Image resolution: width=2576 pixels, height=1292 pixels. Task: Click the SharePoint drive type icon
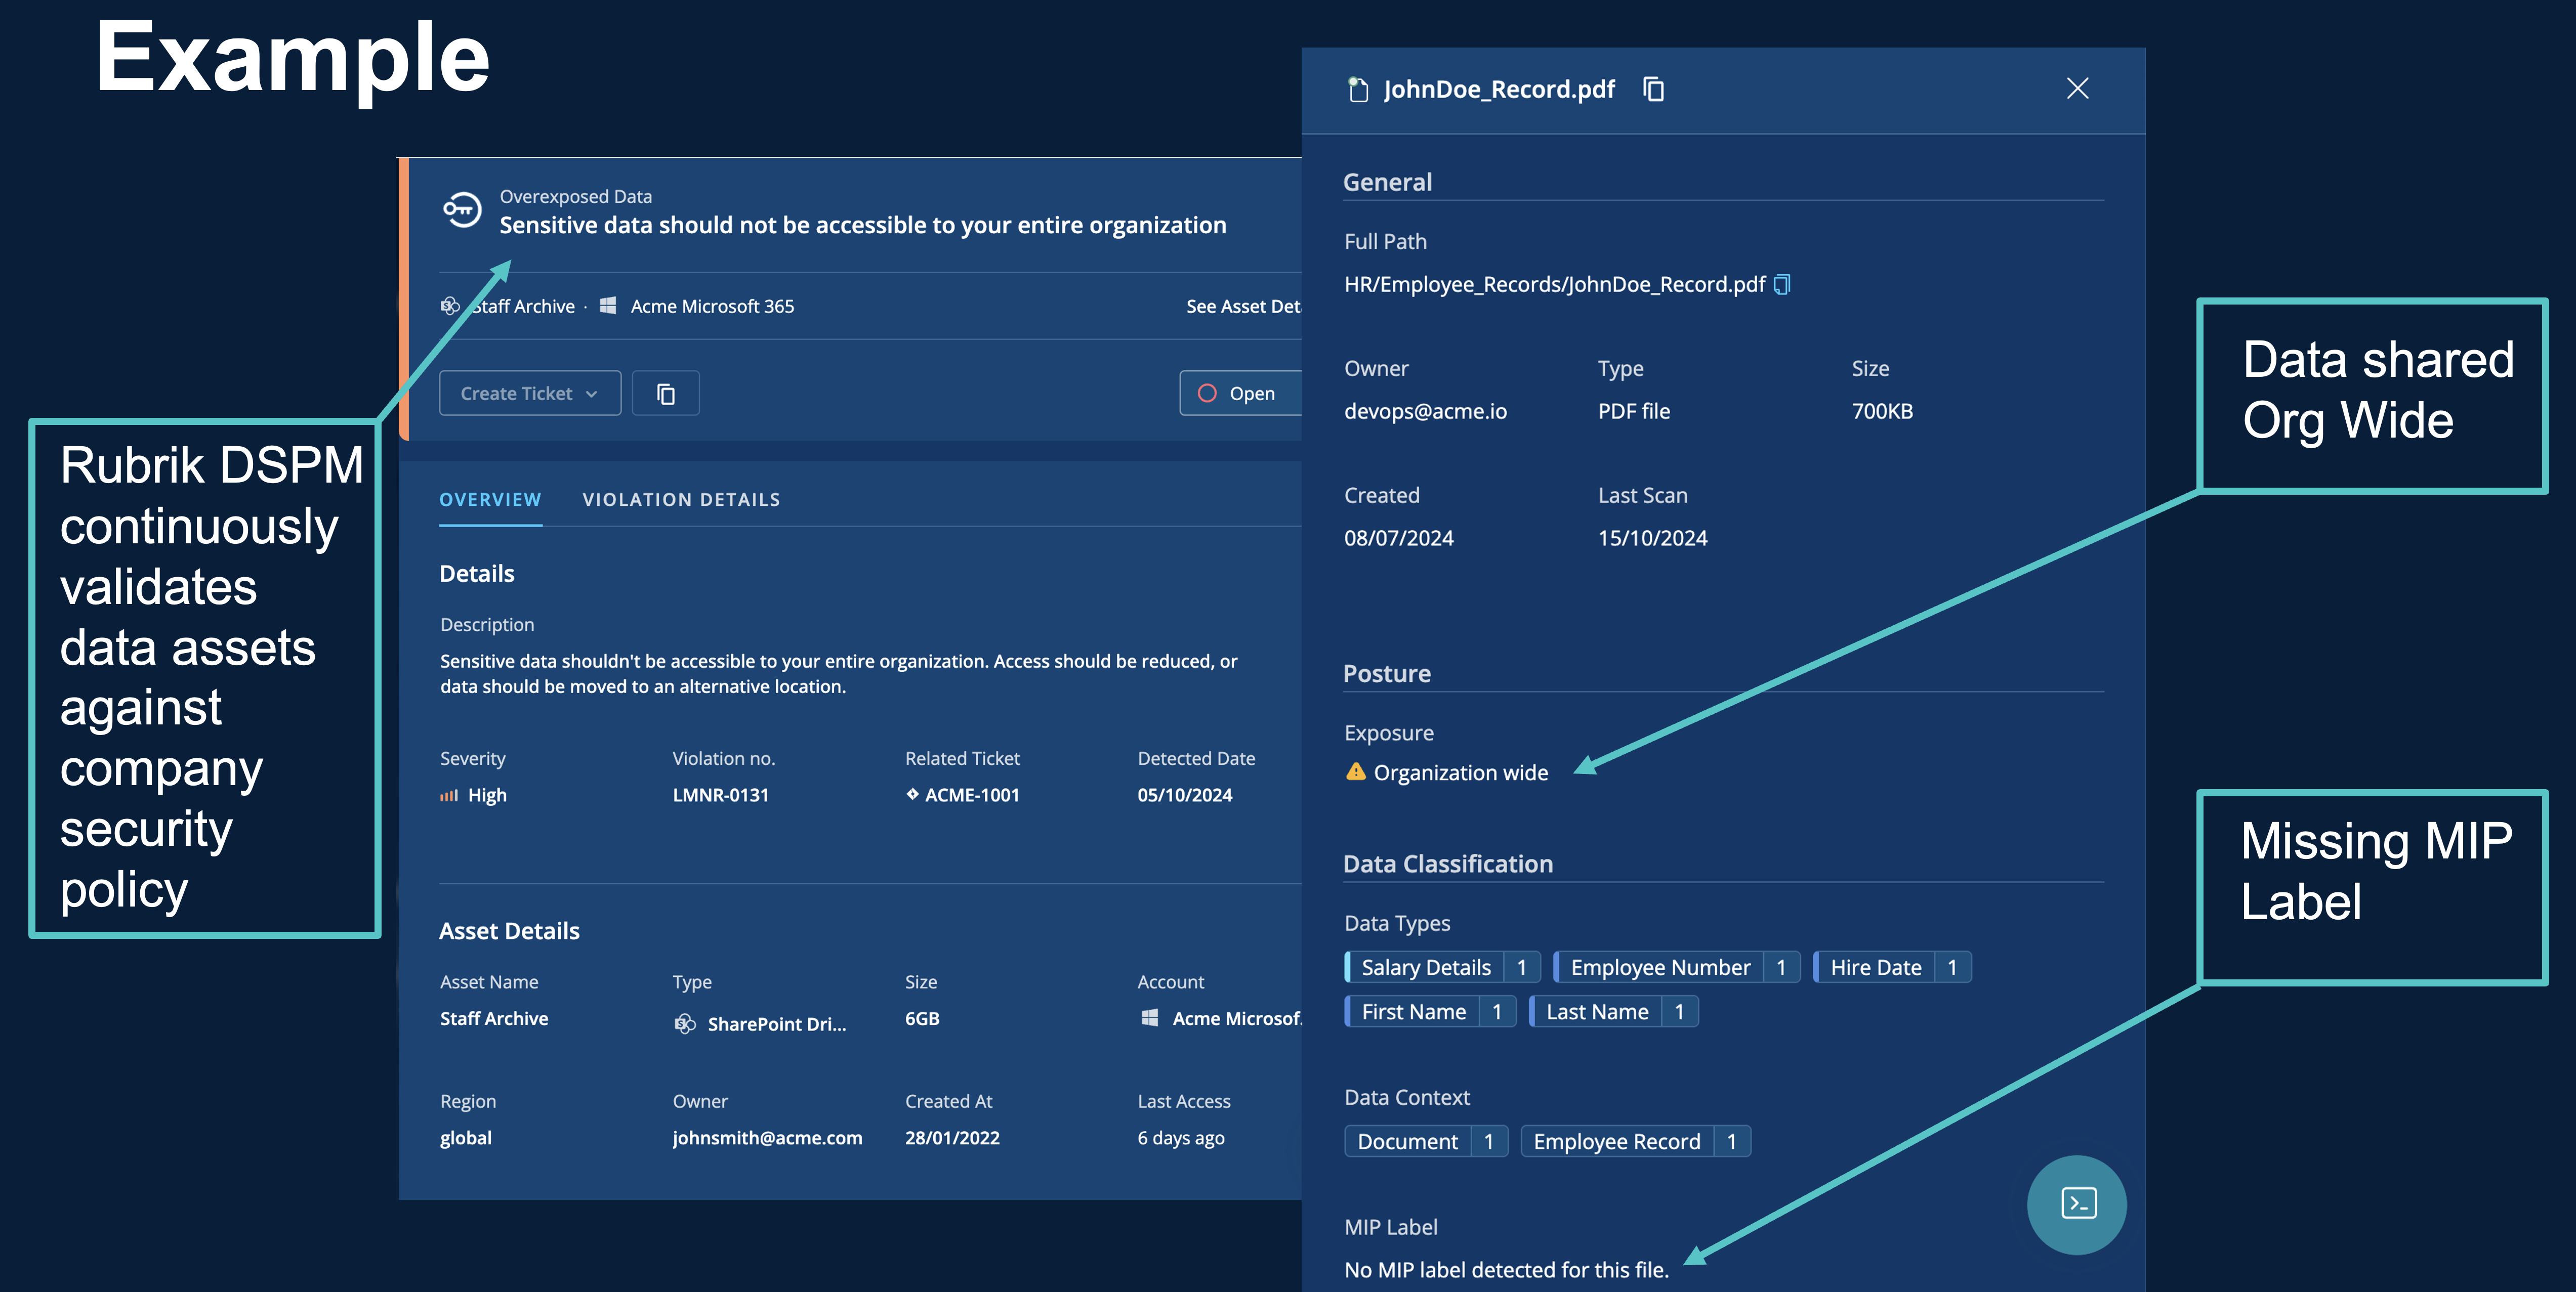tap(685, 1024)
